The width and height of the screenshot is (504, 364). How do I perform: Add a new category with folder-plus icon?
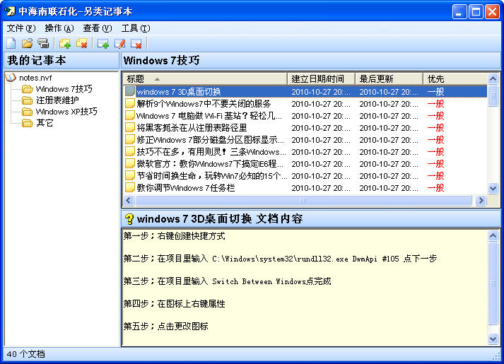coord(65,43)
